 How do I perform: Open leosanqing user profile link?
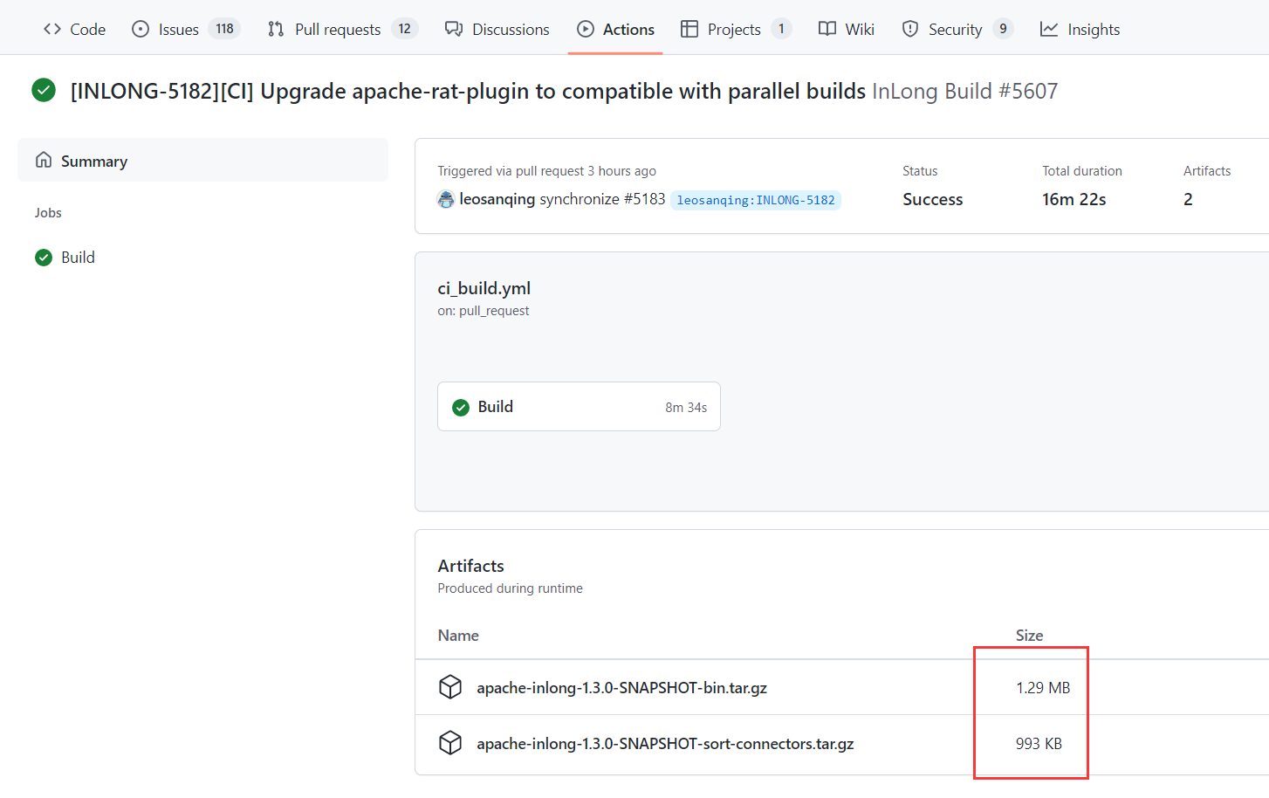[497, 199]
